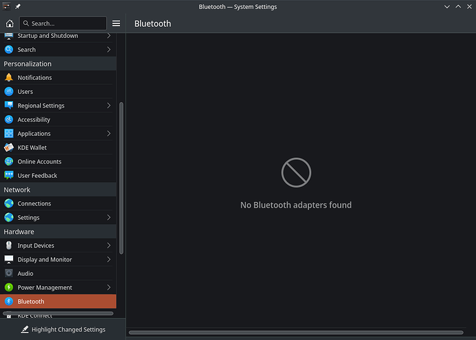This screenshot has width=476, height=340.
Task: Click the Applications grid icon
Action: coord(9,133)
